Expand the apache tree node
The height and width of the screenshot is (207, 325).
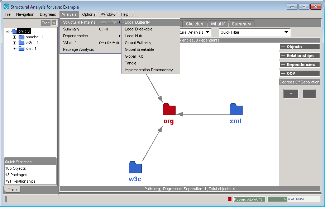[x=14, y=37]
